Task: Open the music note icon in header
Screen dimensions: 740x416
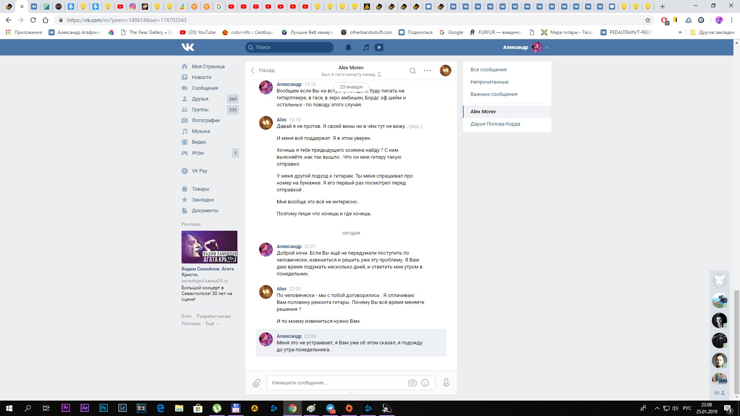Action: (366, 47)
